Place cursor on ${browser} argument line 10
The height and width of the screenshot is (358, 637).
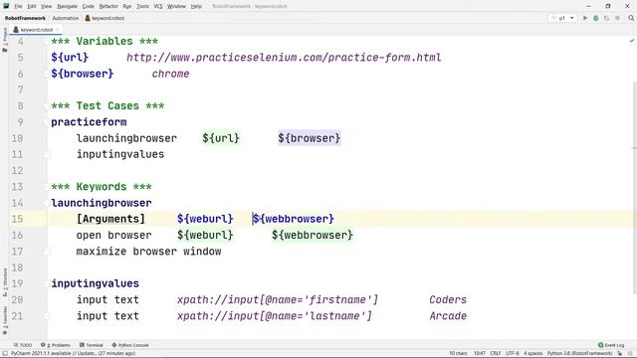point(310,138)
